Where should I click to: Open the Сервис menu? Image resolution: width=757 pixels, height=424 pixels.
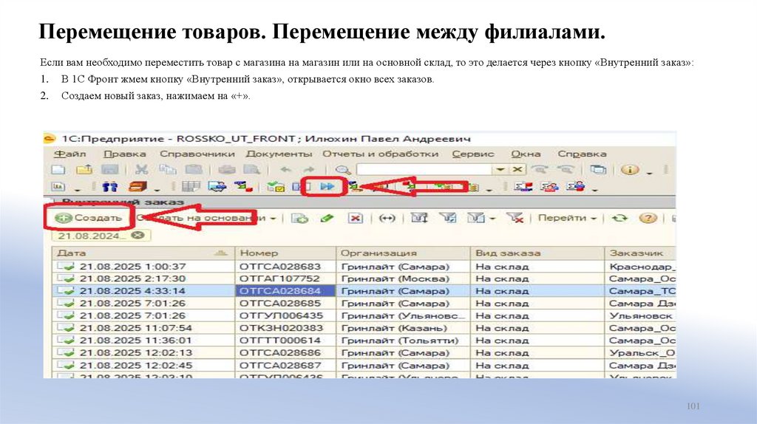[x=473, y=154]
